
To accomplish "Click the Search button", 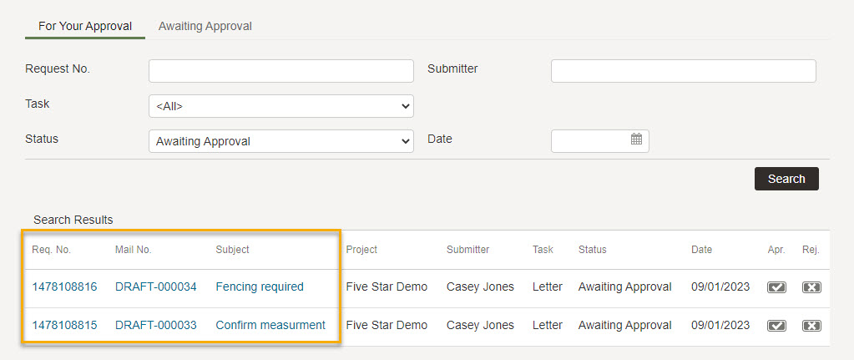I will click(x=786, y=179).
